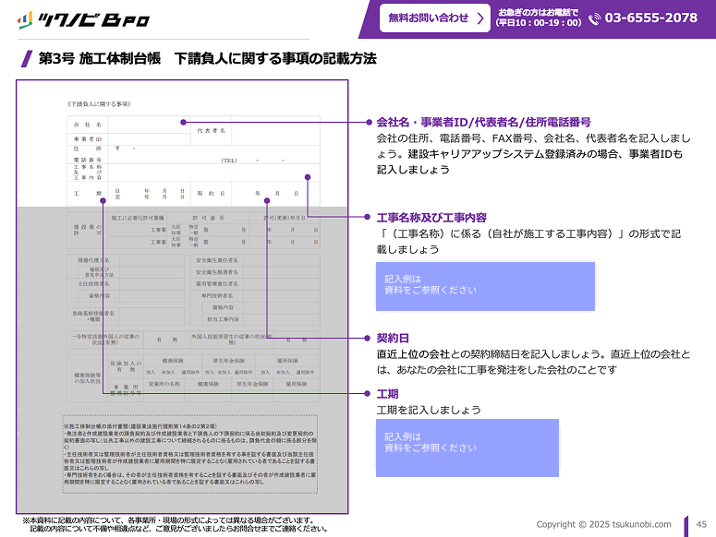Click the Copyright © 2025 tsukunobi.com text
The image size is (716, 537).
[x=603, y=524]
